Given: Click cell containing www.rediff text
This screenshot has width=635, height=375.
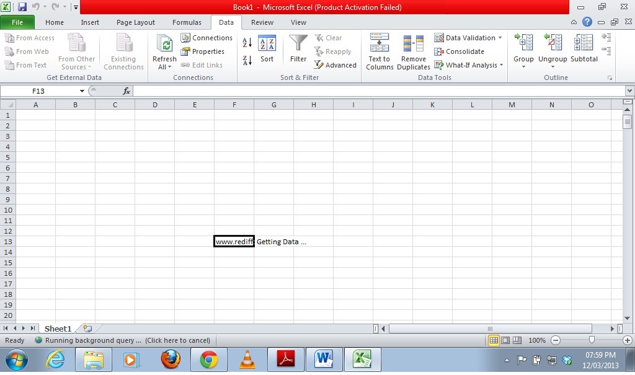Looking at the screenshot, I should pyautogui.click(x=234, y=242).
